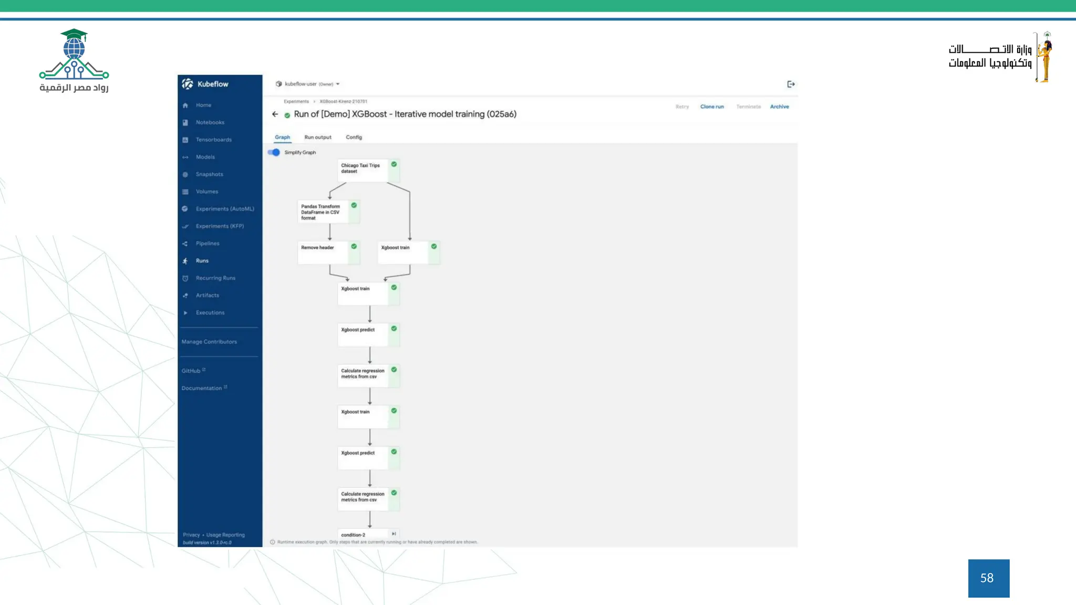The width and height of the screenshot is (1076, 605).
Task: Expand Executions sidebar arrow
Action: click(x=185, y=313)
